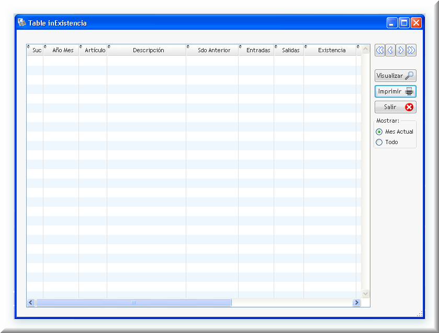Maximize the Table inExistencia window
439x333 pixels.
(404, 23)
